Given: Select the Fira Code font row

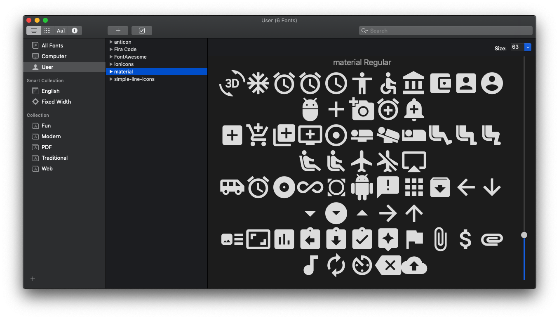Looking at the screenshot, I should pyautogui.click(x=157, y=50).
